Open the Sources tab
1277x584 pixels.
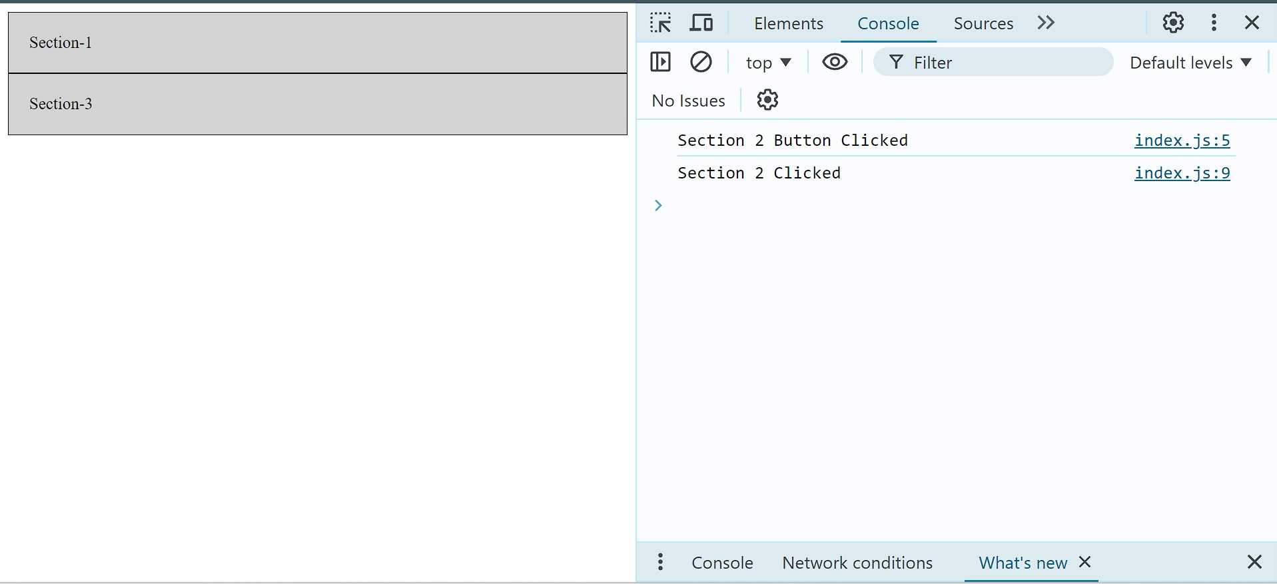coord(983,23)
